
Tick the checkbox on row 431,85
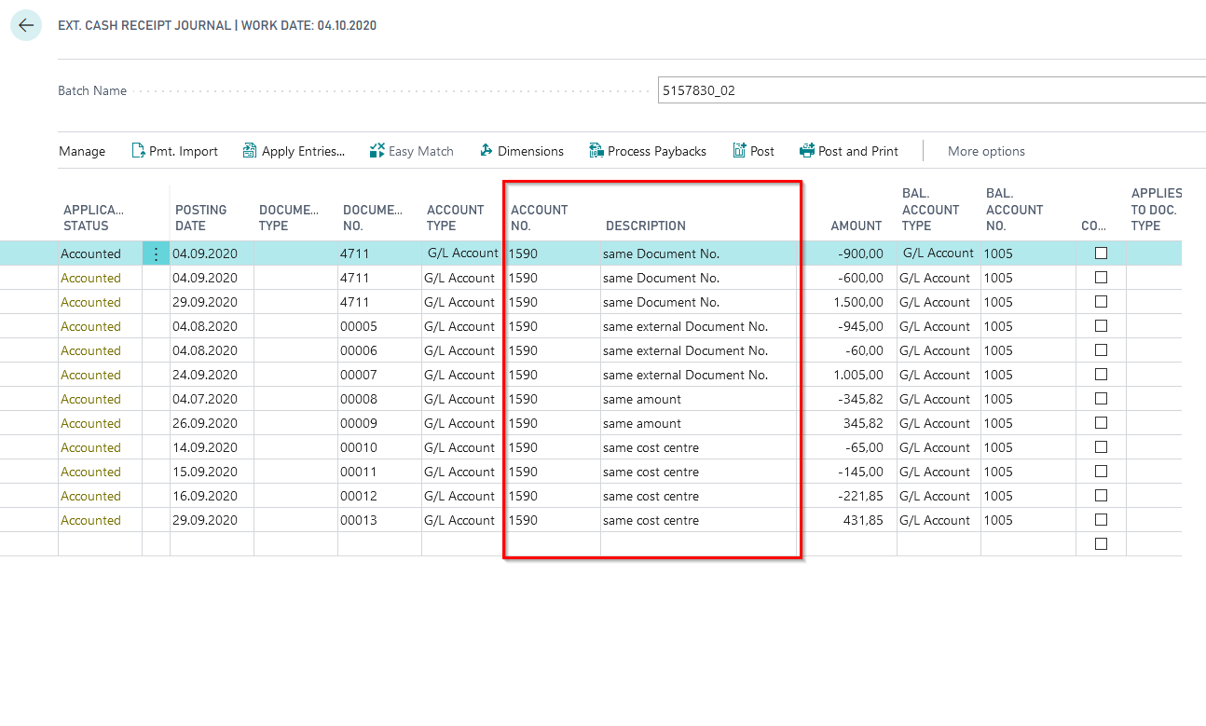[x=1101, y=520]
